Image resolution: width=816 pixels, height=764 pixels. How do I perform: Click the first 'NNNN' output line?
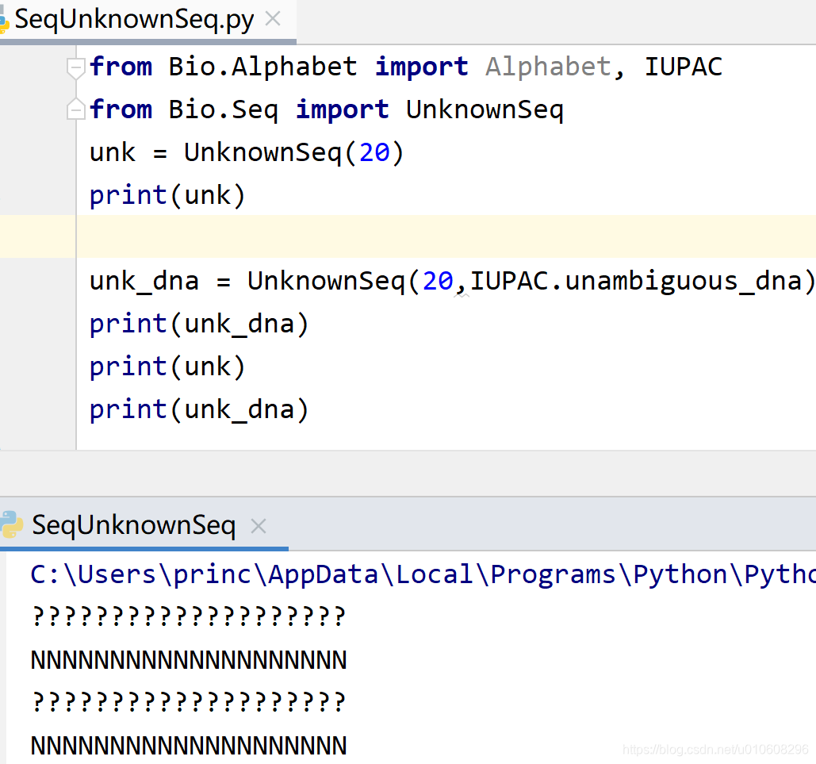[189, 660]
